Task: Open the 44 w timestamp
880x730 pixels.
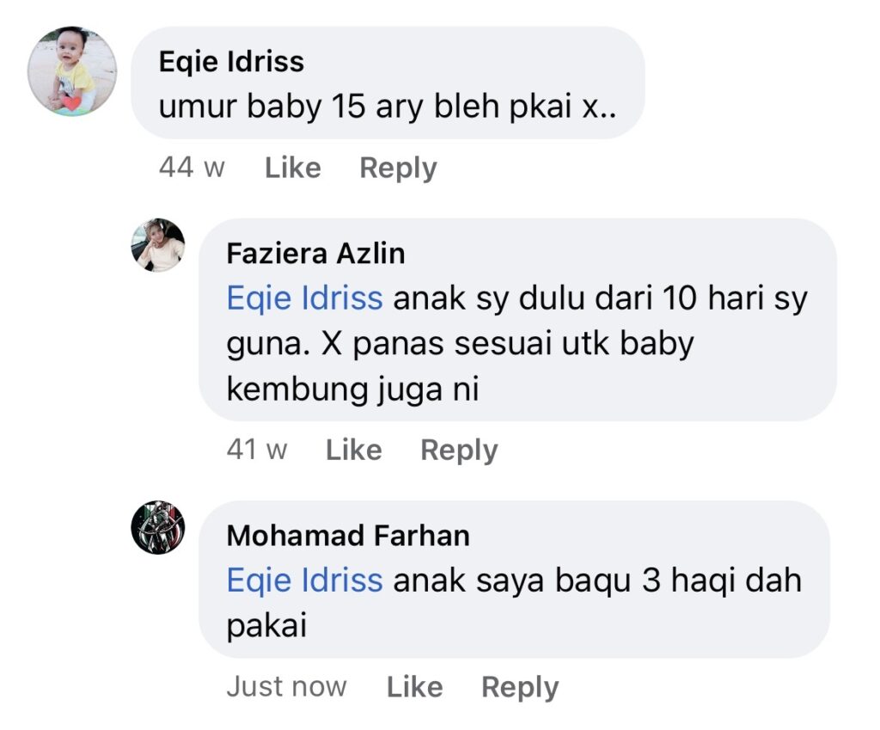Action: point(192,168)
